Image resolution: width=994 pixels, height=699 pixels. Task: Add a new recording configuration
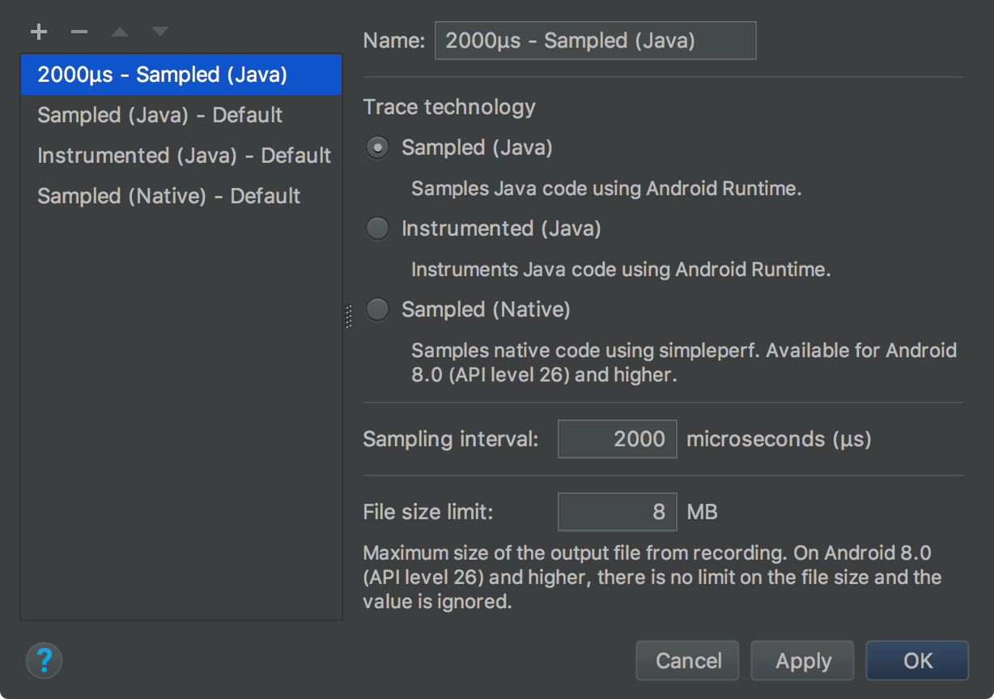point(38,31)
